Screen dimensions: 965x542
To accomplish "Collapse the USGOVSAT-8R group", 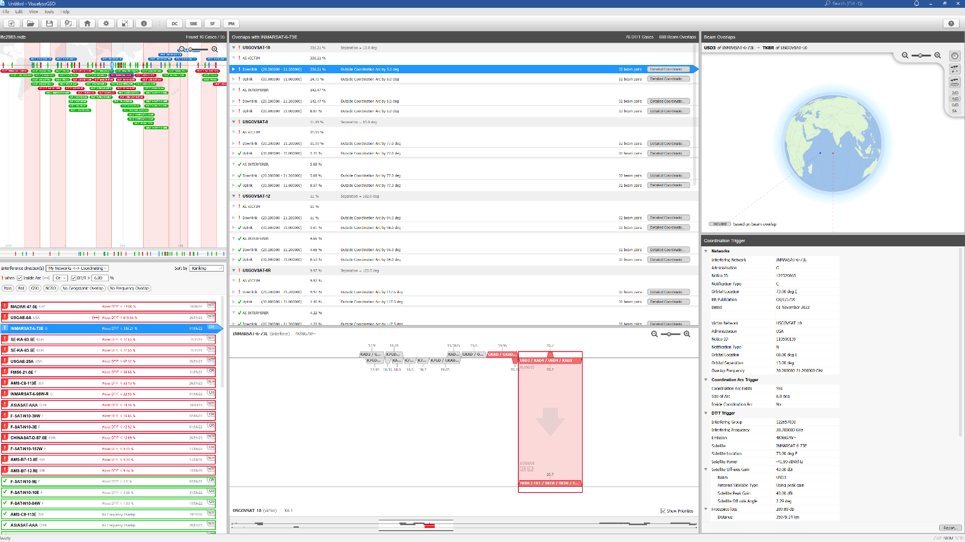I will click(234, 270).
